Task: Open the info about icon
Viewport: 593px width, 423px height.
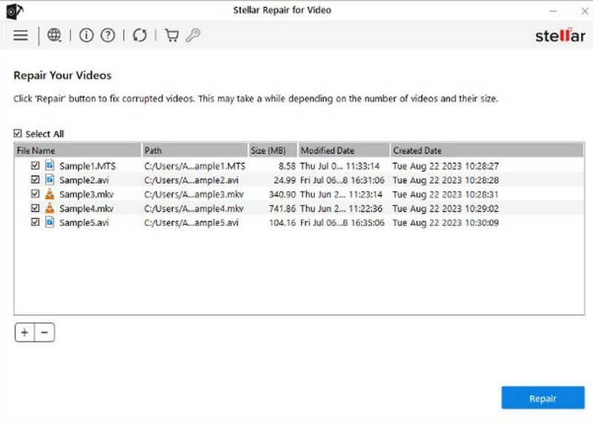Action: pos(87,36)
